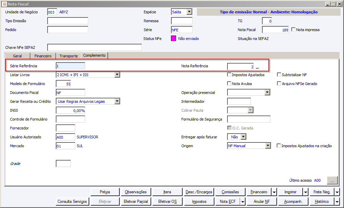
Task: Expand the arrow next to Histórico
Action: coord(337,202)
